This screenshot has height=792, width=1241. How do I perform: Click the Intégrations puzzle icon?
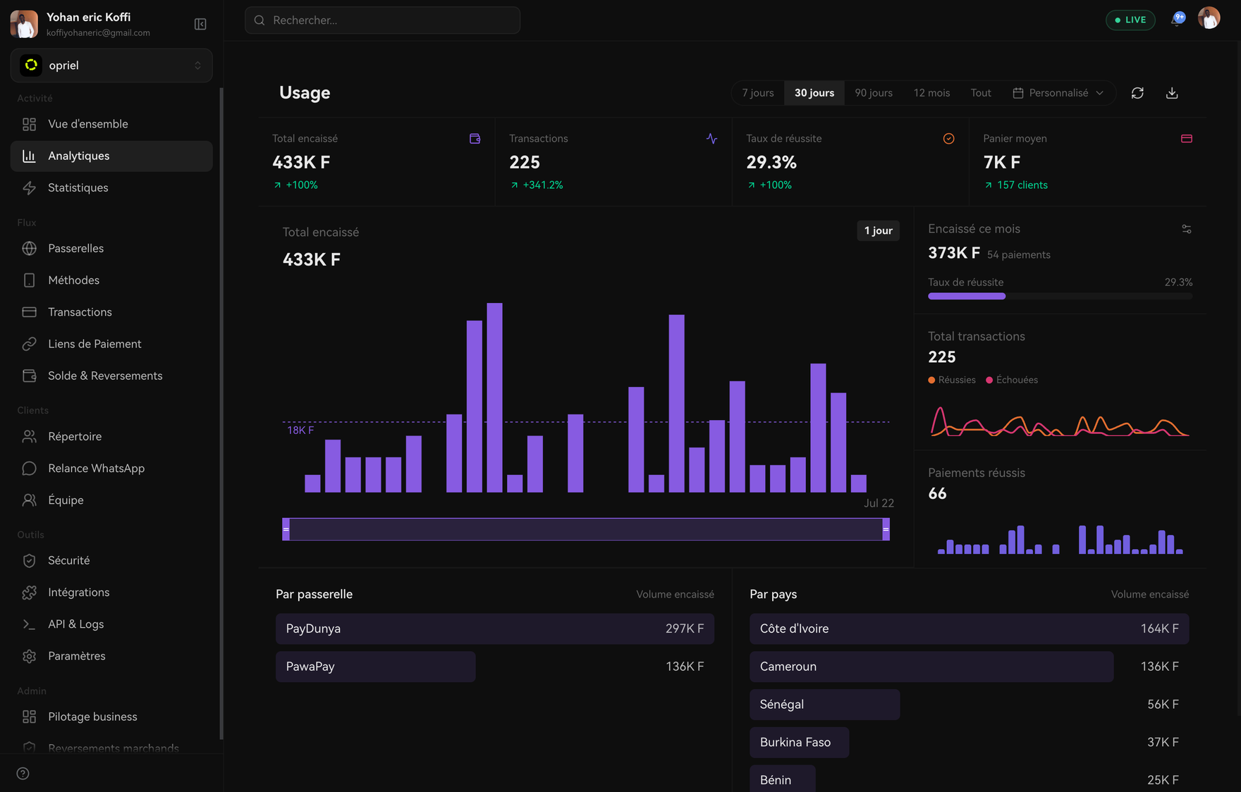click(x=29, y=593)
